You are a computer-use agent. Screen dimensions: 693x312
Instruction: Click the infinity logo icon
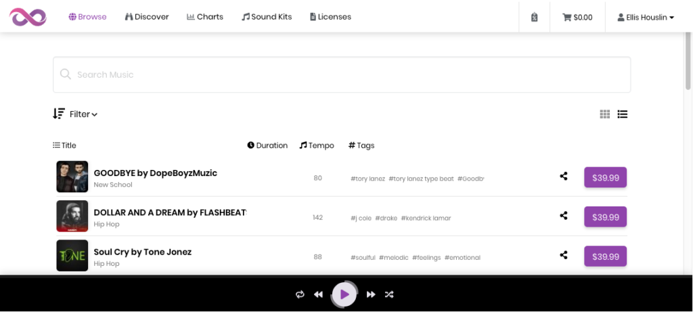(28, 17)
